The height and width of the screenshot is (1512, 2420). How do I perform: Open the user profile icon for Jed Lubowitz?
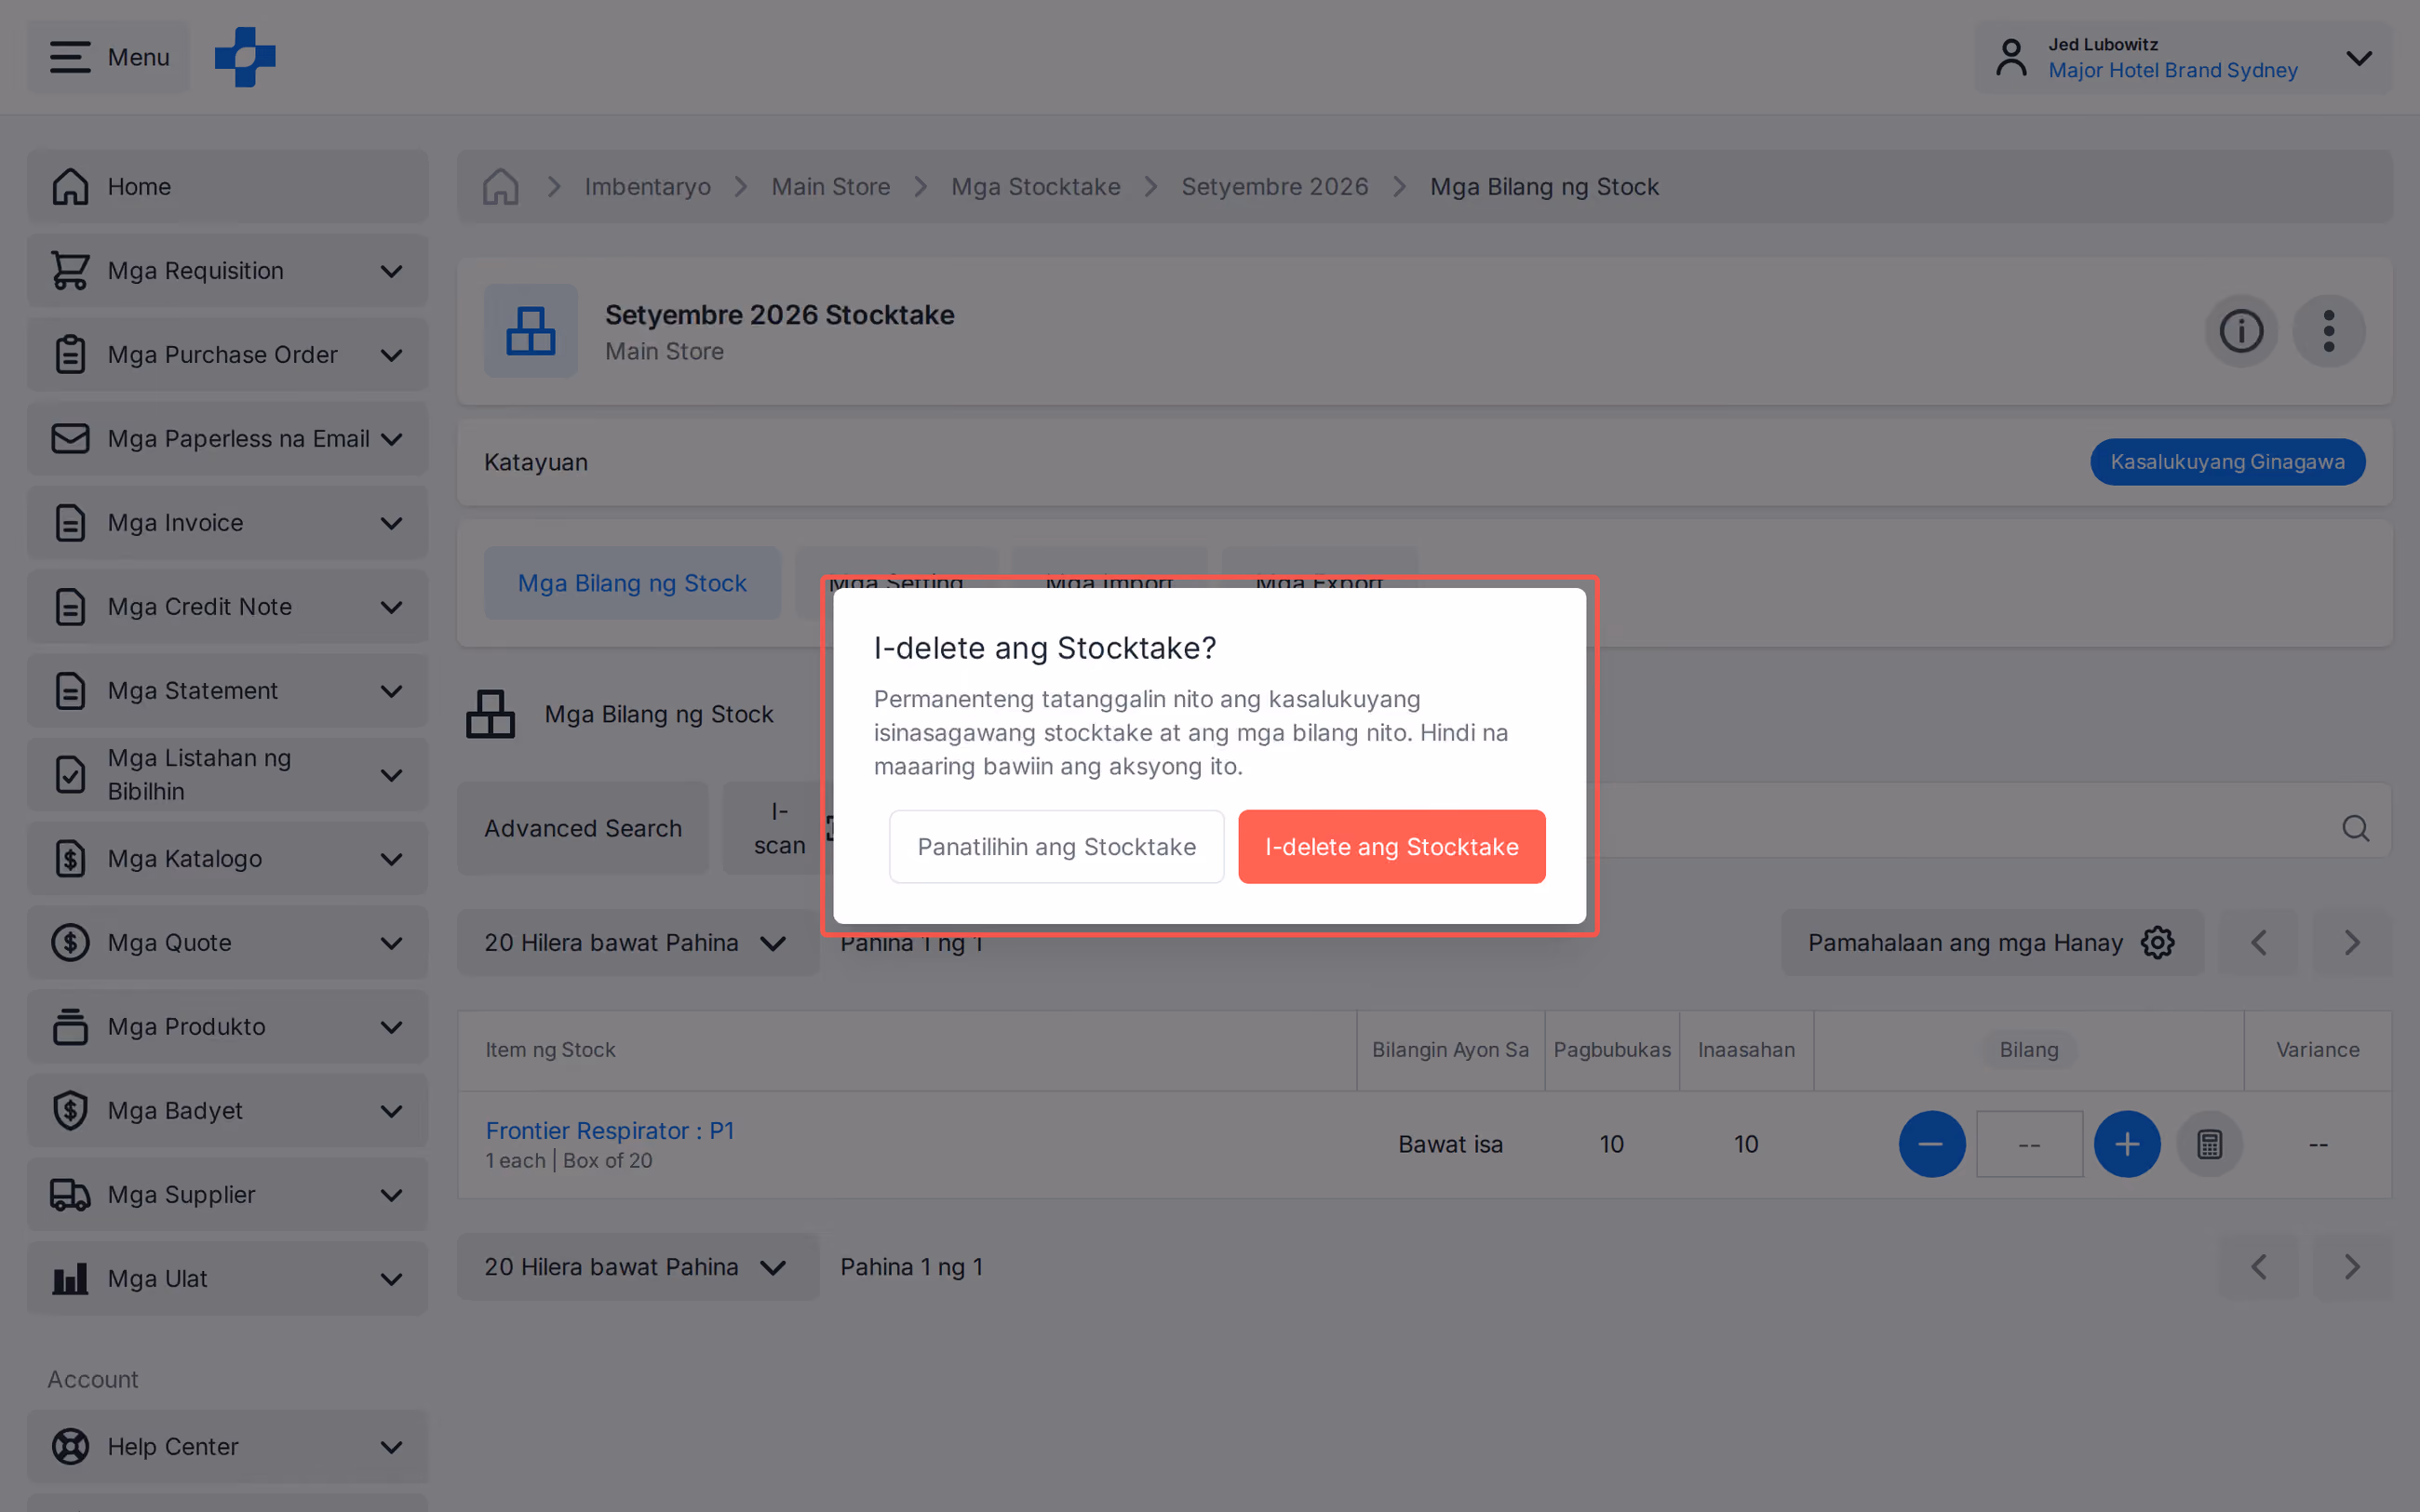pos(2011,57)
